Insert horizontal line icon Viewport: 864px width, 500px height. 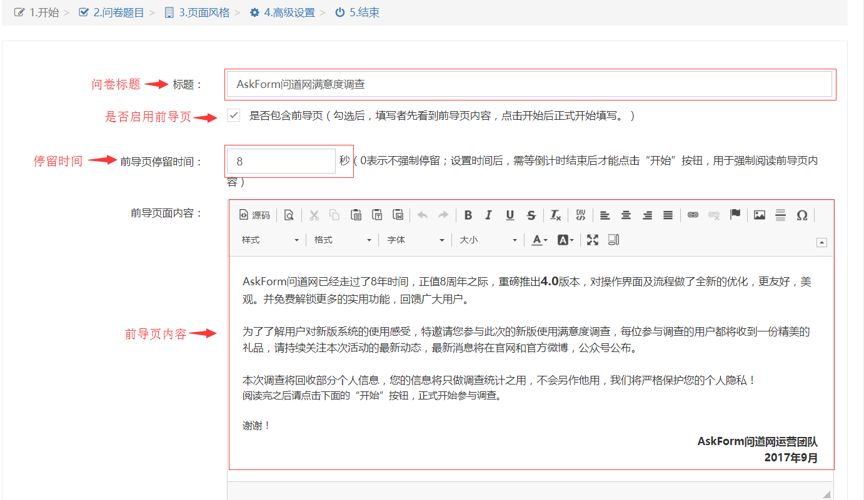coord(780,215)
